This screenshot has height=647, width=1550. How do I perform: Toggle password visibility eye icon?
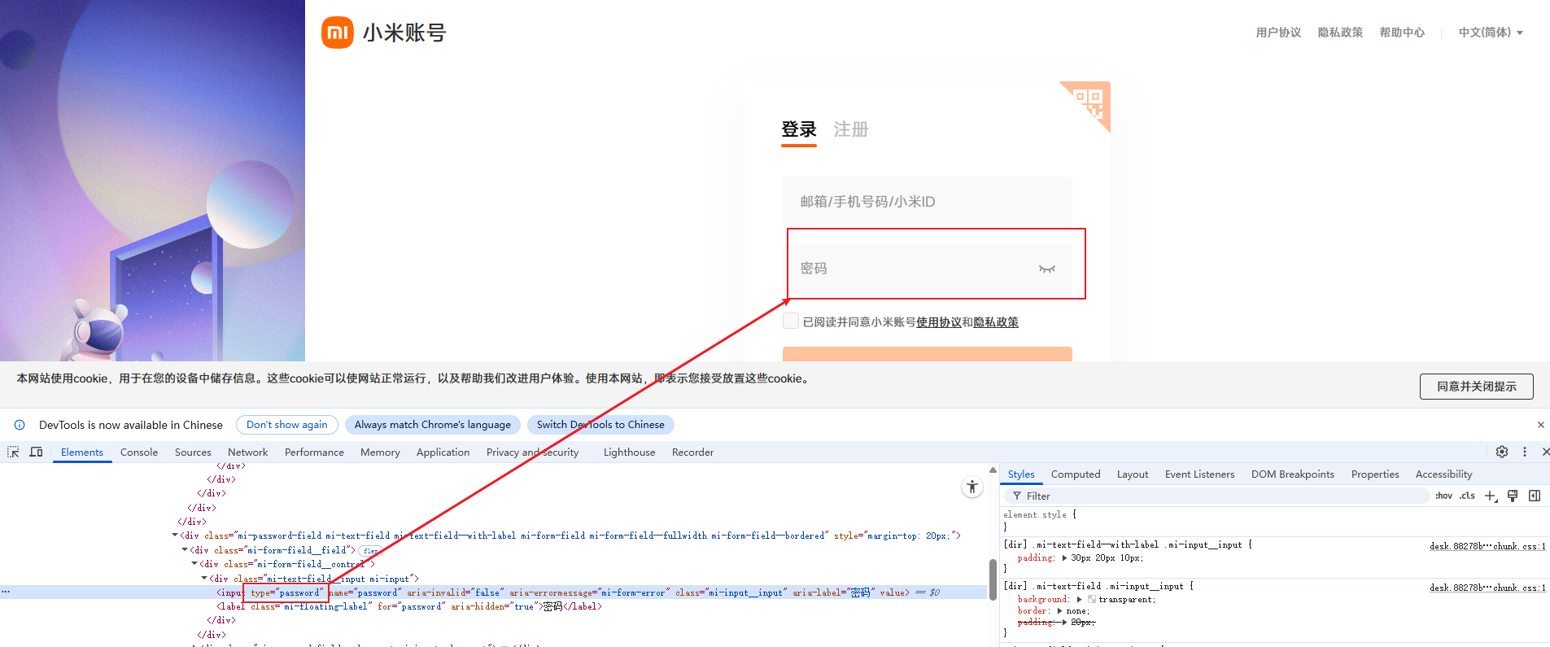coord(1047,269)
